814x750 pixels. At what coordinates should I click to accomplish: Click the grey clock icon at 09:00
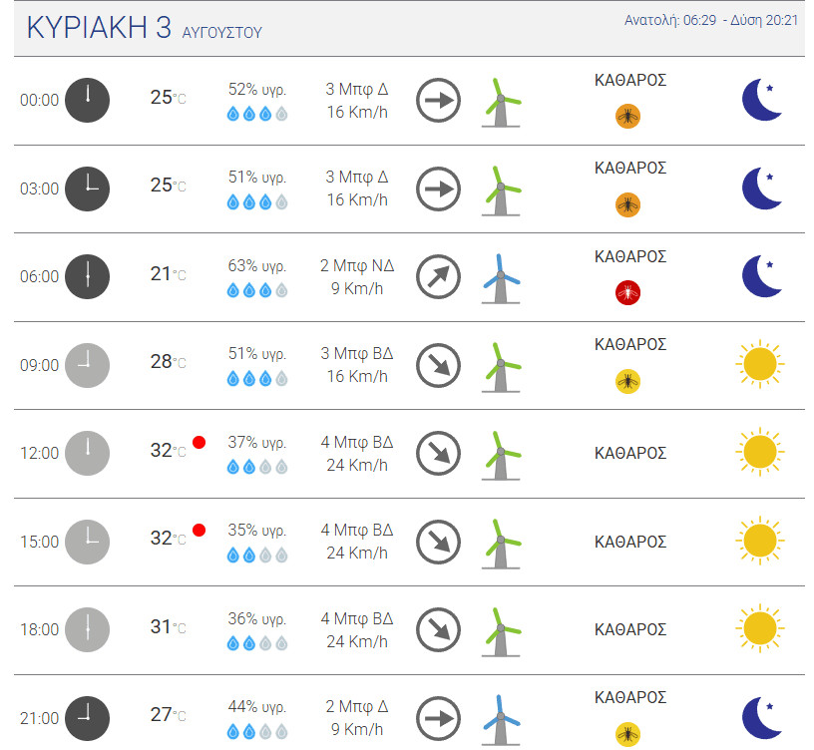(87, 365)
